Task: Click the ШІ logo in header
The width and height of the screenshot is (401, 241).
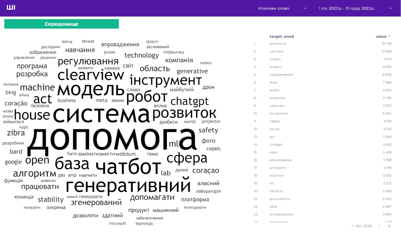Action: [x=11, y=8]
